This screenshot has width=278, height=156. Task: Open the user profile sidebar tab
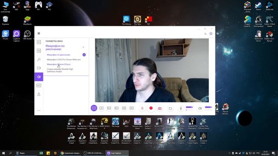[x=39, y=94]
